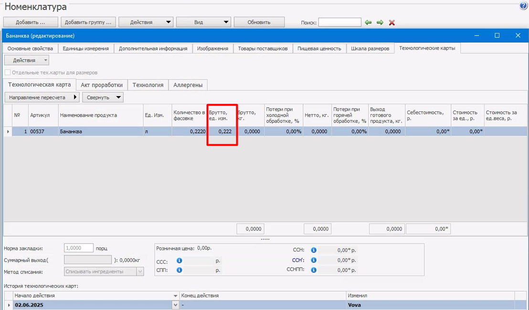
Task: Click the info icon beside ССН' label
Action: [x=314, y=260]
